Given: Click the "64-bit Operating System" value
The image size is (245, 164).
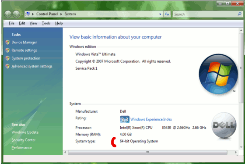Looking at the screenshot, I should pos(139,141).
